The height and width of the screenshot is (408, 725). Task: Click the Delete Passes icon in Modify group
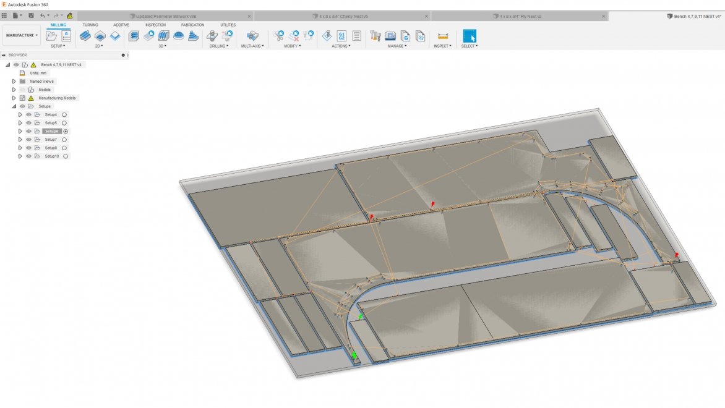point(294,36)
